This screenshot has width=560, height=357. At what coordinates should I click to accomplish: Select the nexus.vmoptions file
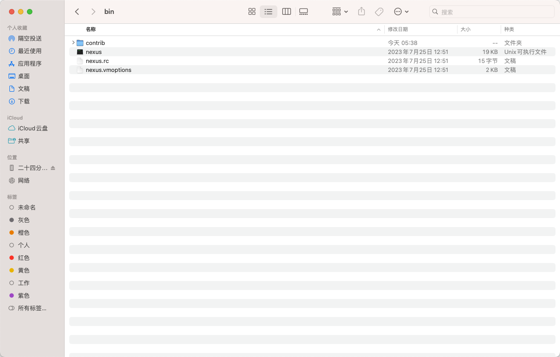tap(108, 70)
